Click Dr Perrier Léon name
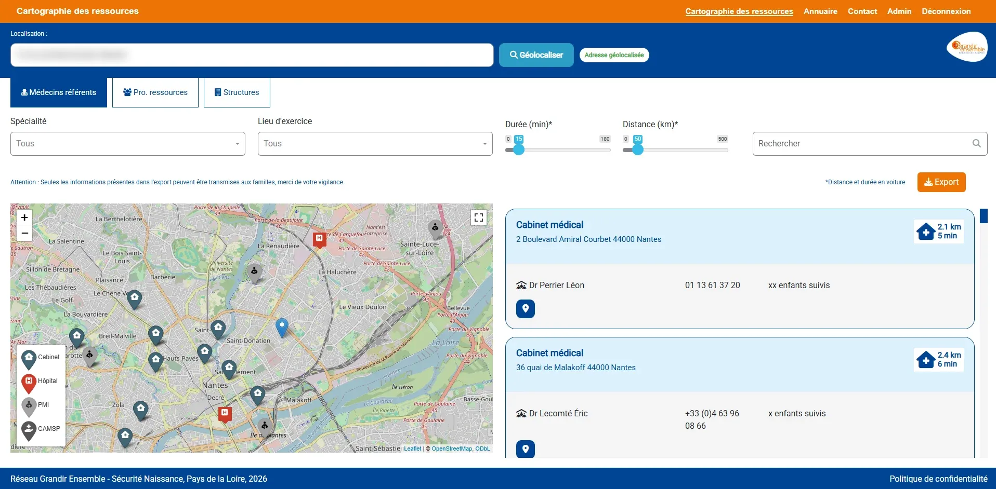Screen dimensions: 996x489 (557, 286)
